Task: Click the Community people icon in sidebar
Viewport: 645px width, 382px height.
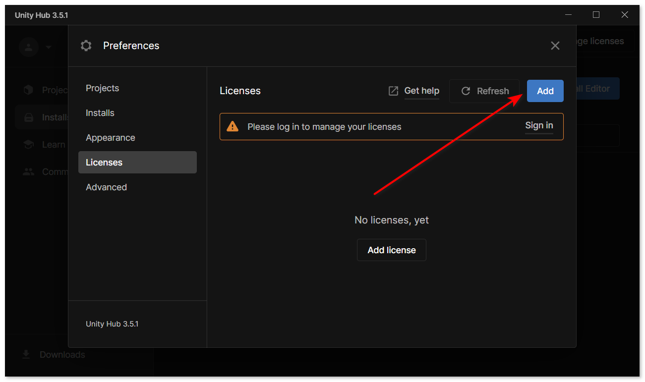Action: tap(29, 172)
